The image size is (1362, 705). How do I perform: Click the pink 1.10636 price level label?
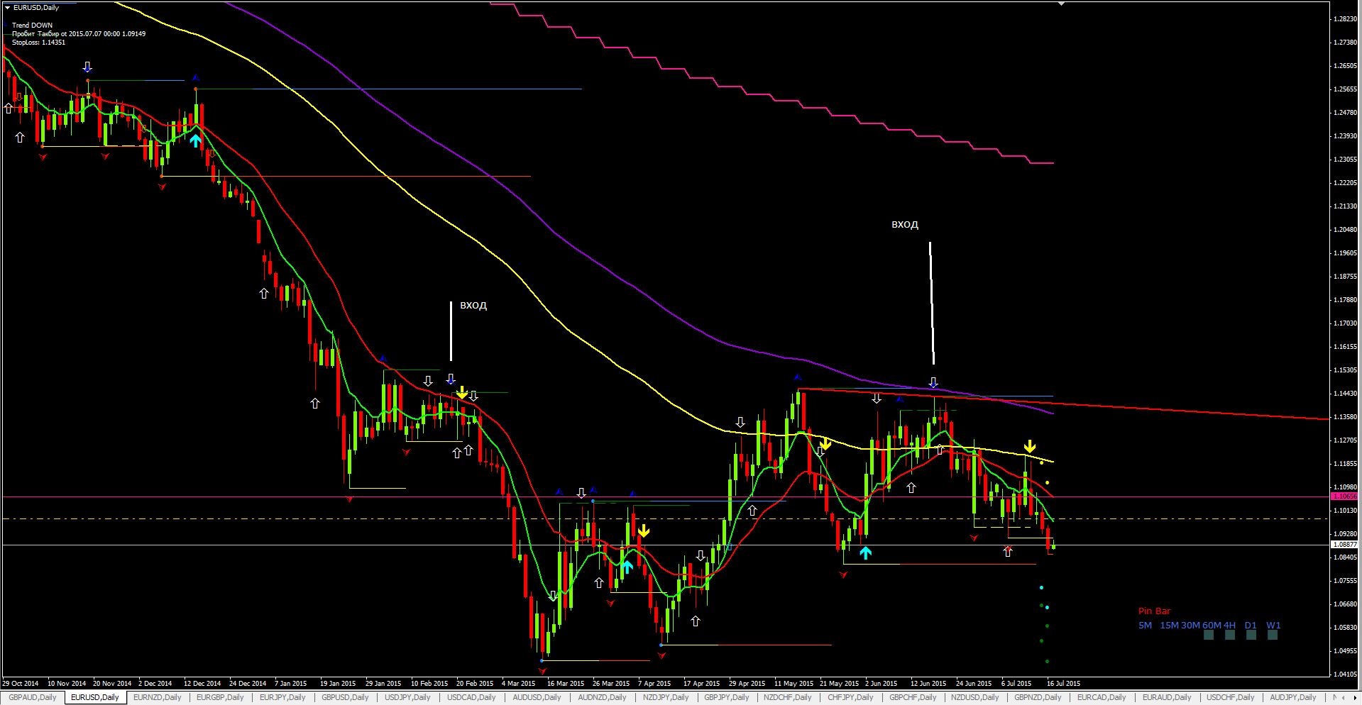(x=1344, y=496)
